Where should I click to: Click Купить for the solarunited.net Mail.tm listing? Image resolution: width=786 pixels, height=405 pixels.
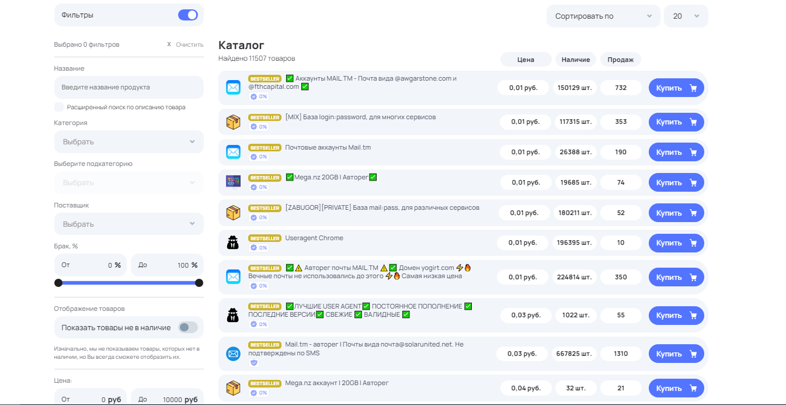(676, 354)
